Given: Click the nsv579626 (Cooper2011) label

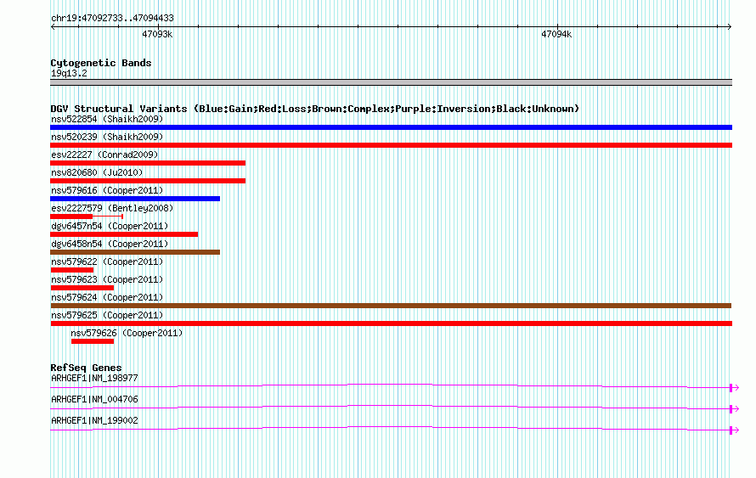Looking at the screenshot, I should coord(127,333).
